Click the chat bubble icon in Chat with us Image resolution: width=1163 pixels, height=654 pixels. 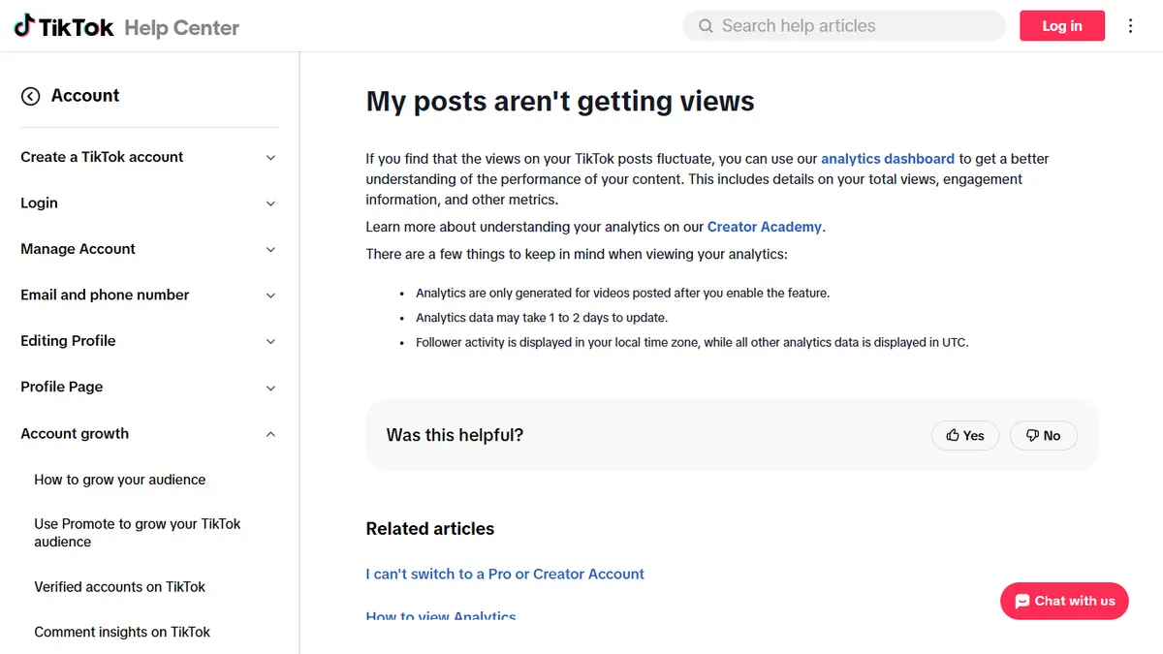1022,602
